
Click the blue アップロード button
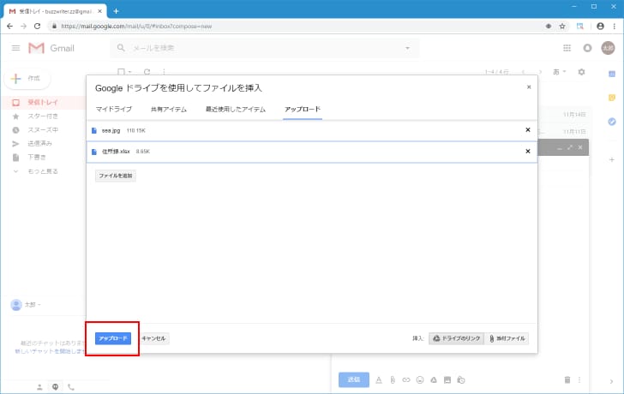(x=113, y=338)
